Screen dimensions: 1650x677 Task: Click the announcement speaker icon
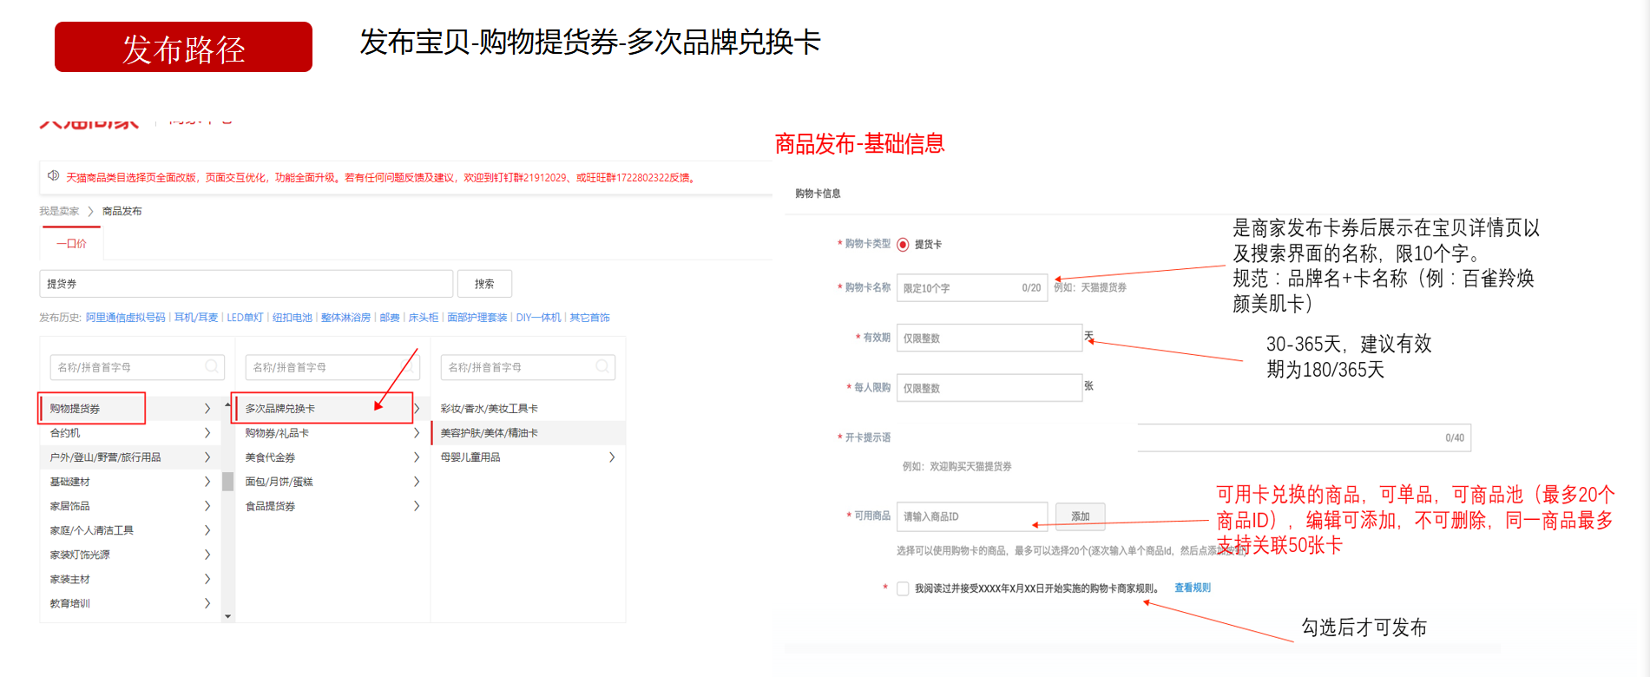pos(53,176)
